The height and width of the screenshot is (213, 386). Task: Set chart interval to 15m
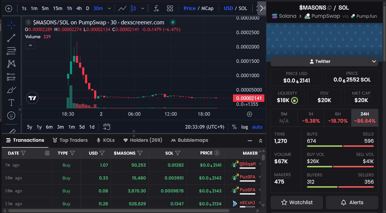[58, 8]
